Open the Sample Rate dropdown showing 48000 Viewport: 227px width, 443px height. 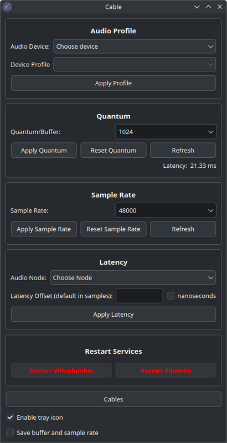point(166,210)
